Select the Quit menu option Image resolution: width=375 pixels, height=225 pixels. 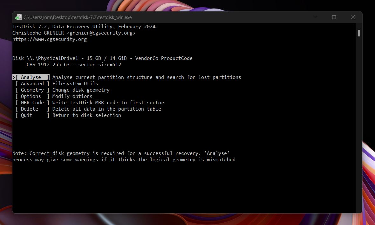(x=32, y=115)
